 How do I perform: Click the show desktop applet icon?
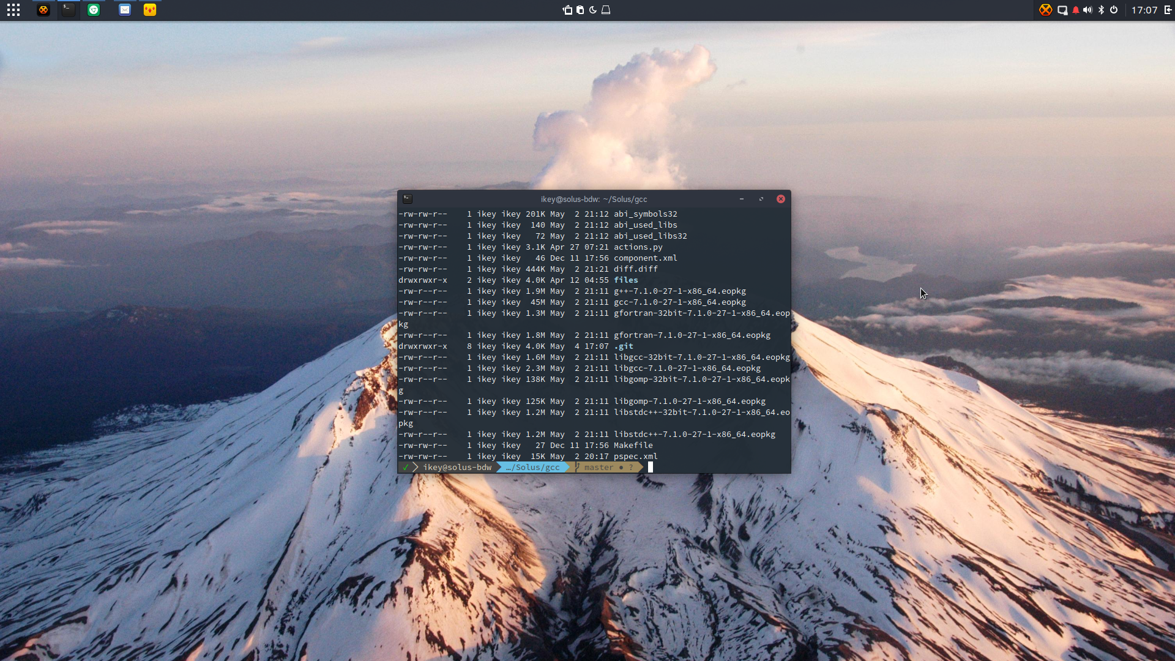point(567,10)
